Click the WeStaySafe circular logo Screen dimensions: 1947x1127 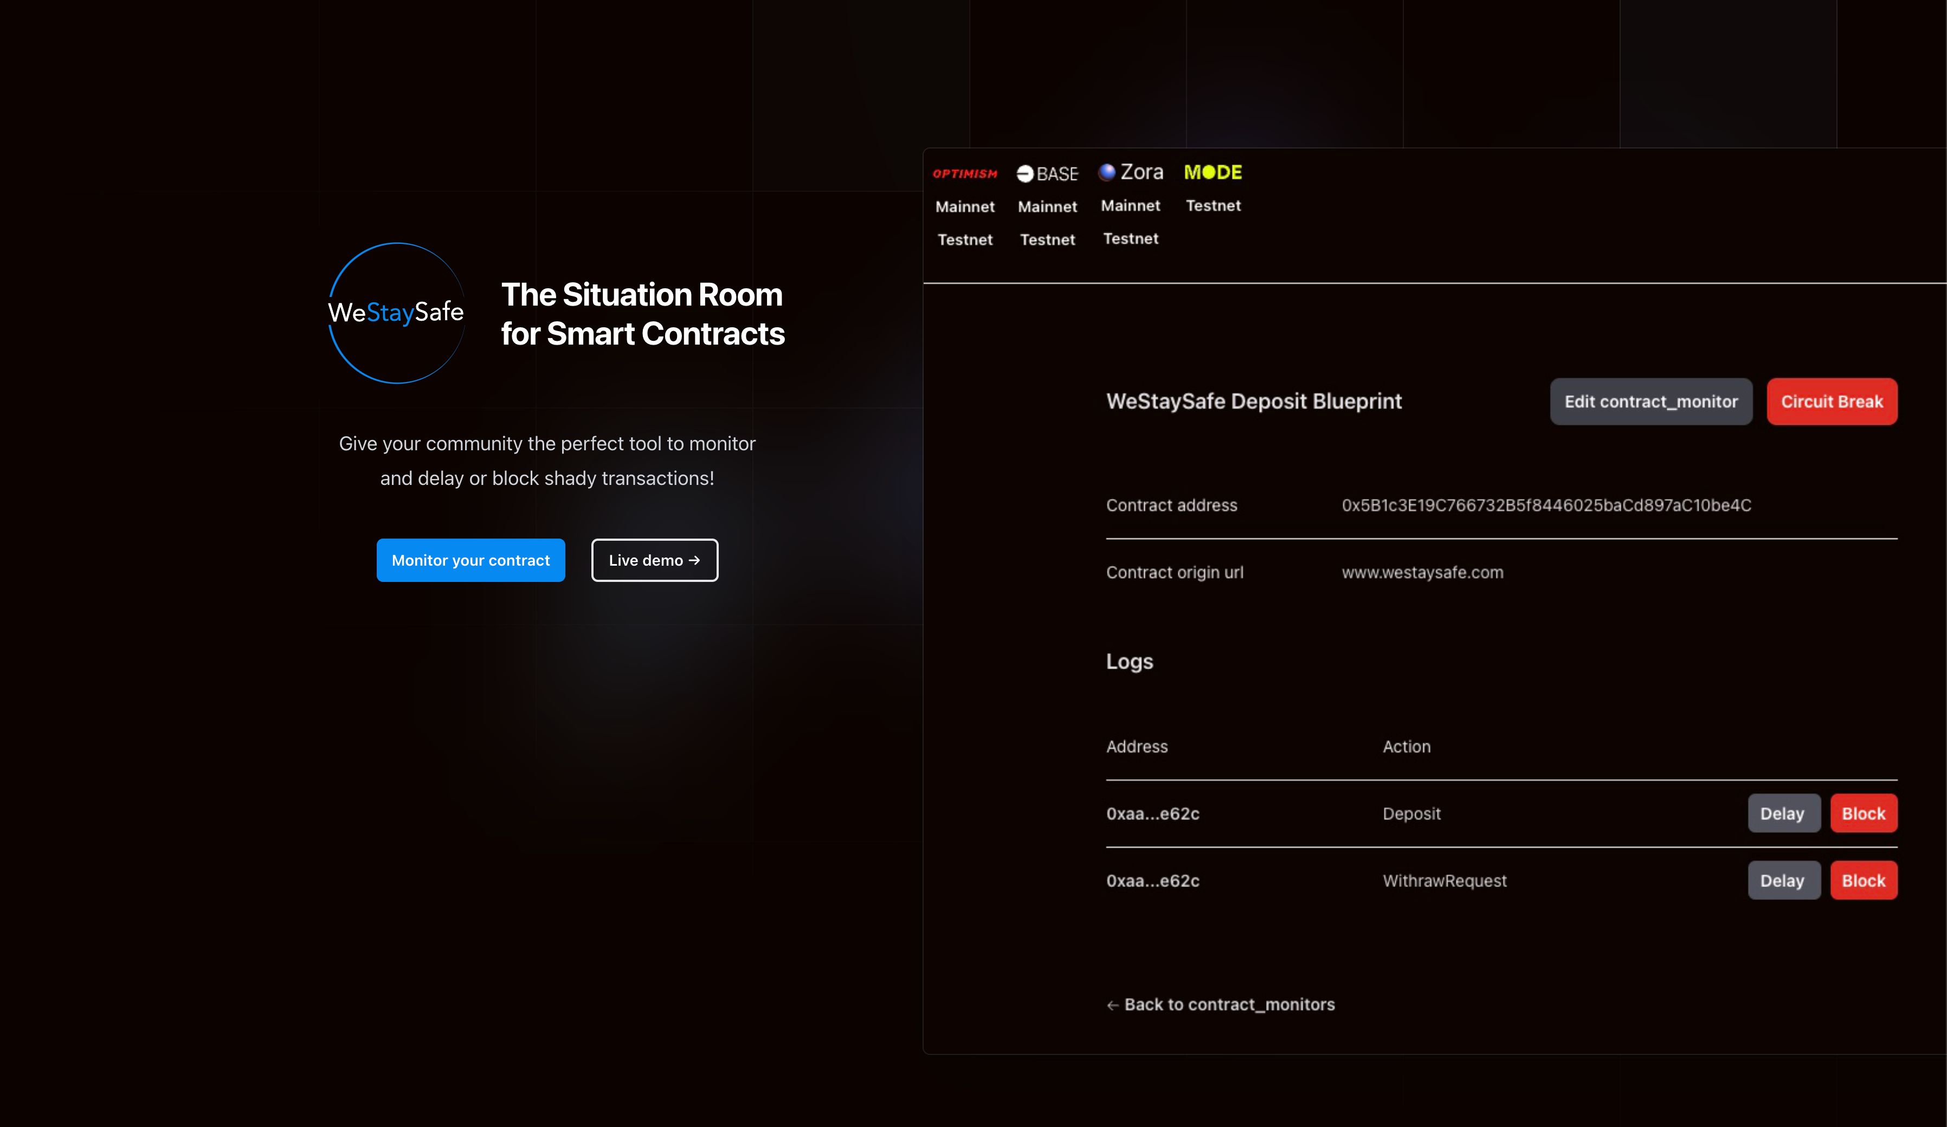tap(396, 313)
